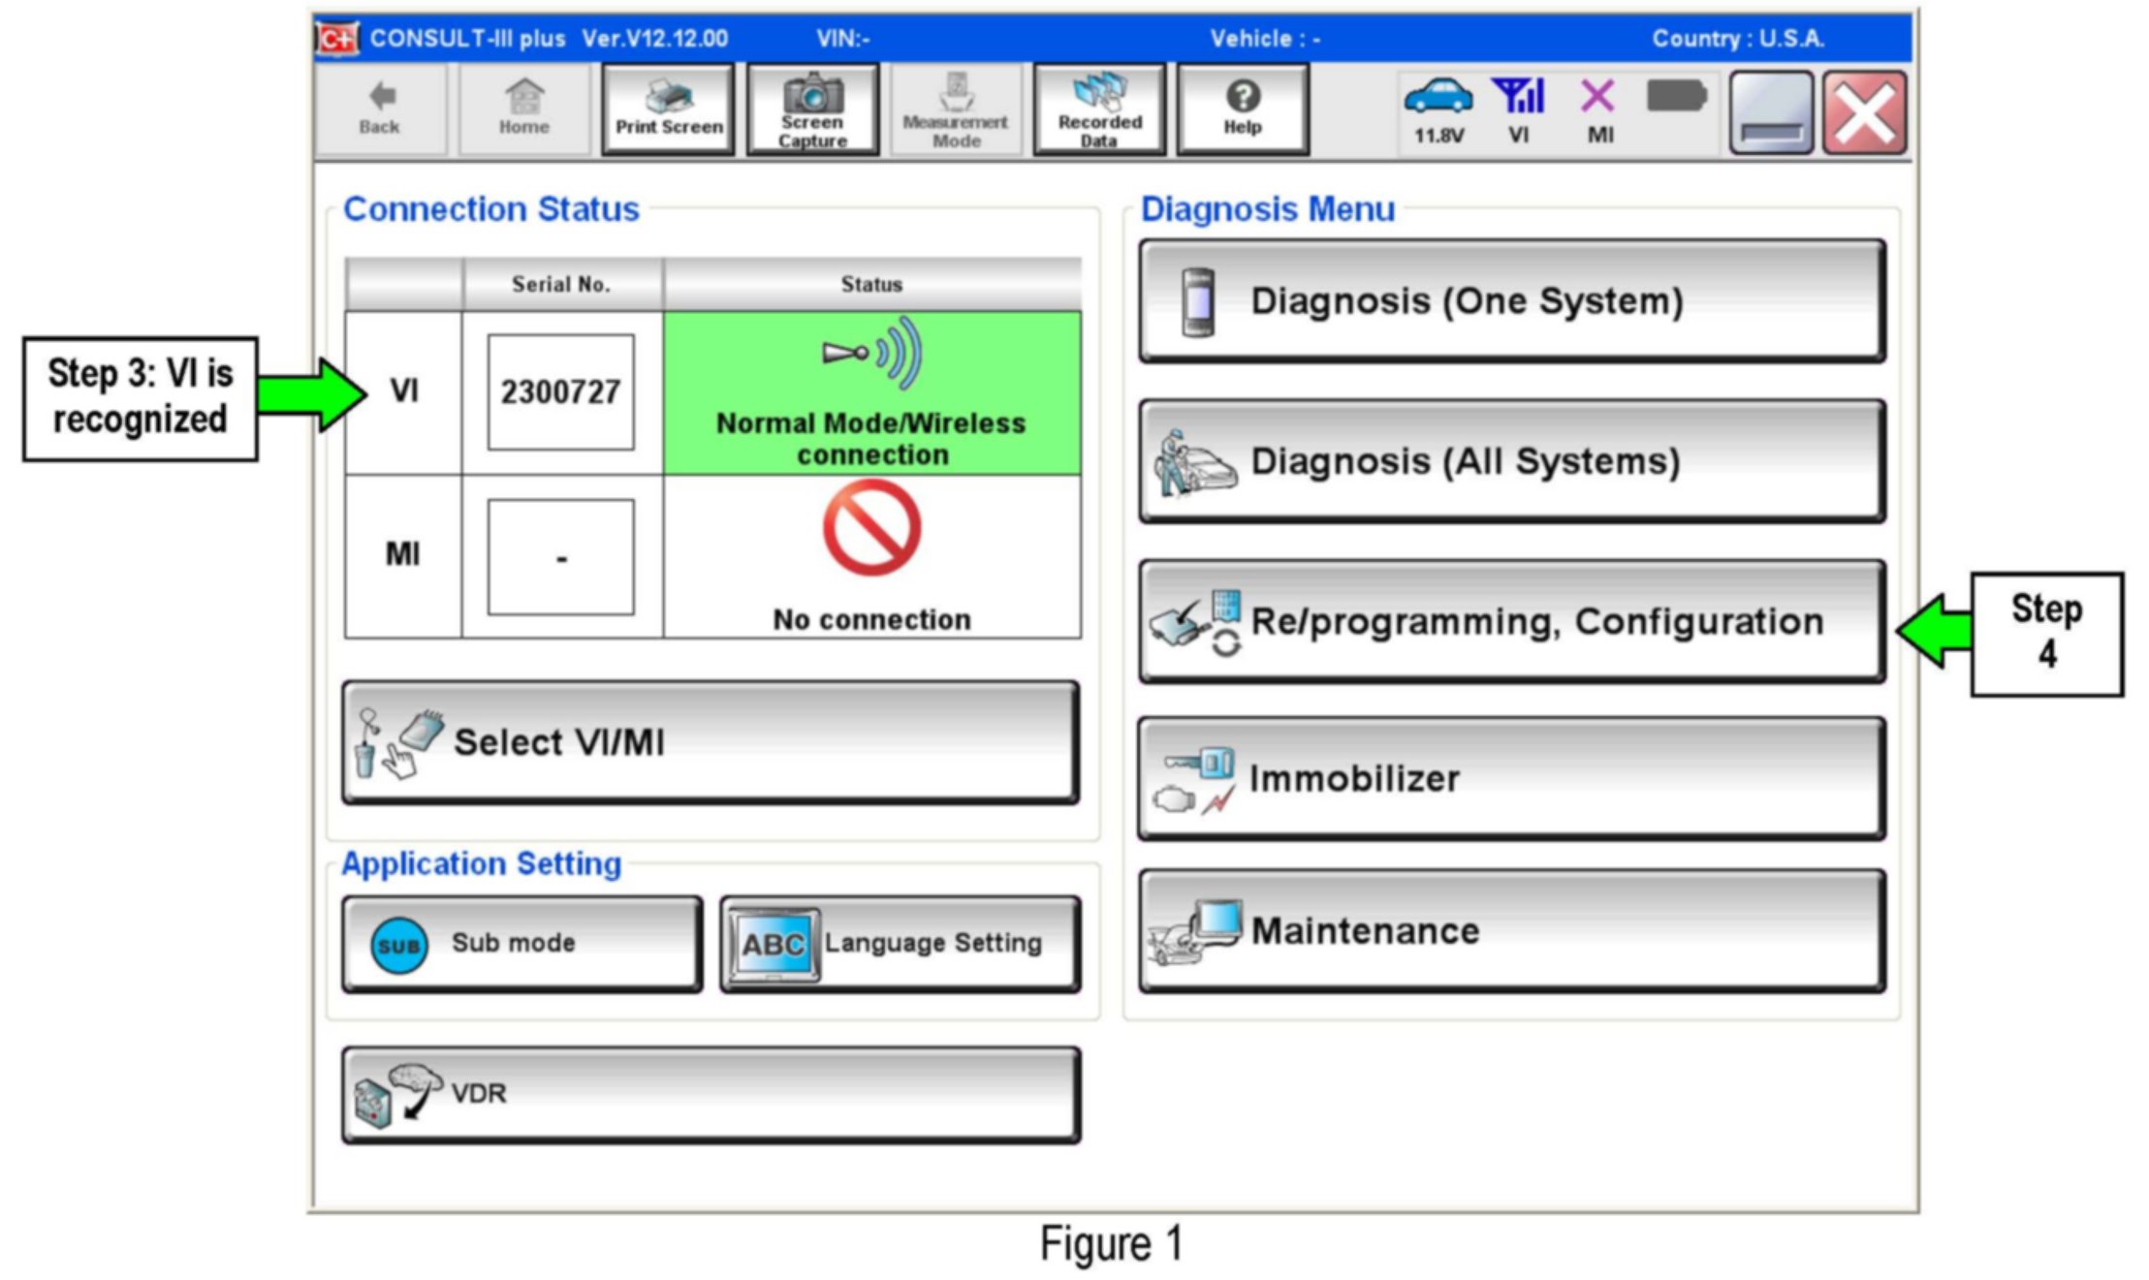Click the Screen Capture camera icon
The width and height of the screenshot is (2149, 1280).
pos(812,95)
